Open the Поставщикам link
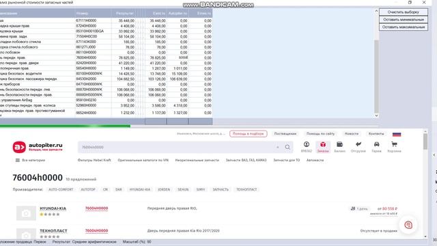The width and height of the screenshot is (437, 246). (285, 134)
